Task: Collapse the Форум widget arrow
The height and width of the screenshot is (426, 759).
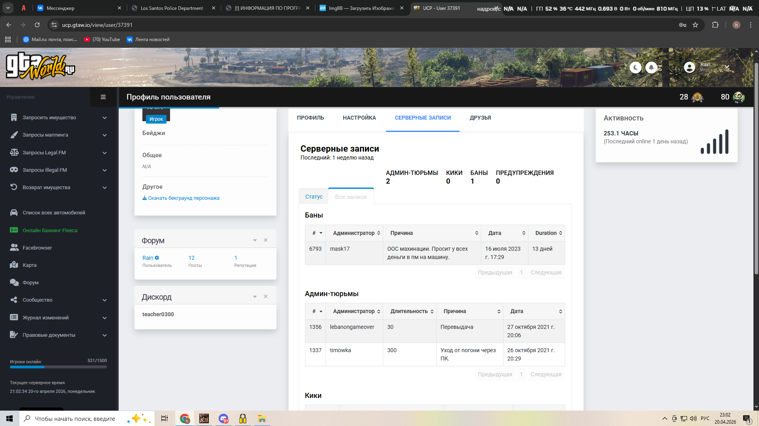Action: 255,240
